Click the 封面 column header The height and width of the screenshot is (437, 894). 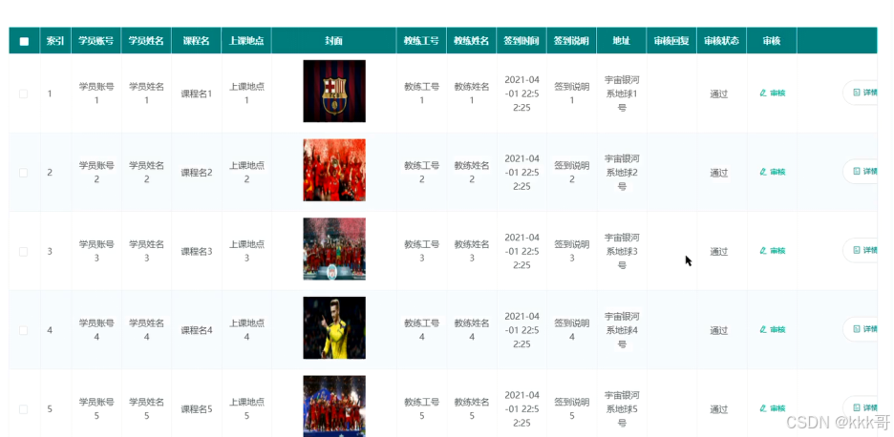[334, 41]
